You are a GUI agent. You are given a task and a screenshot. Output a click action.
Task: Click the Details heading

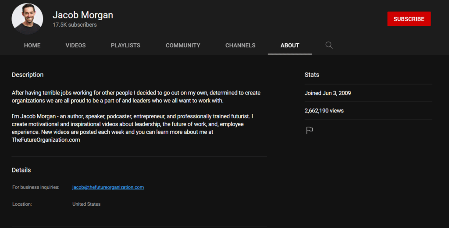21,170
